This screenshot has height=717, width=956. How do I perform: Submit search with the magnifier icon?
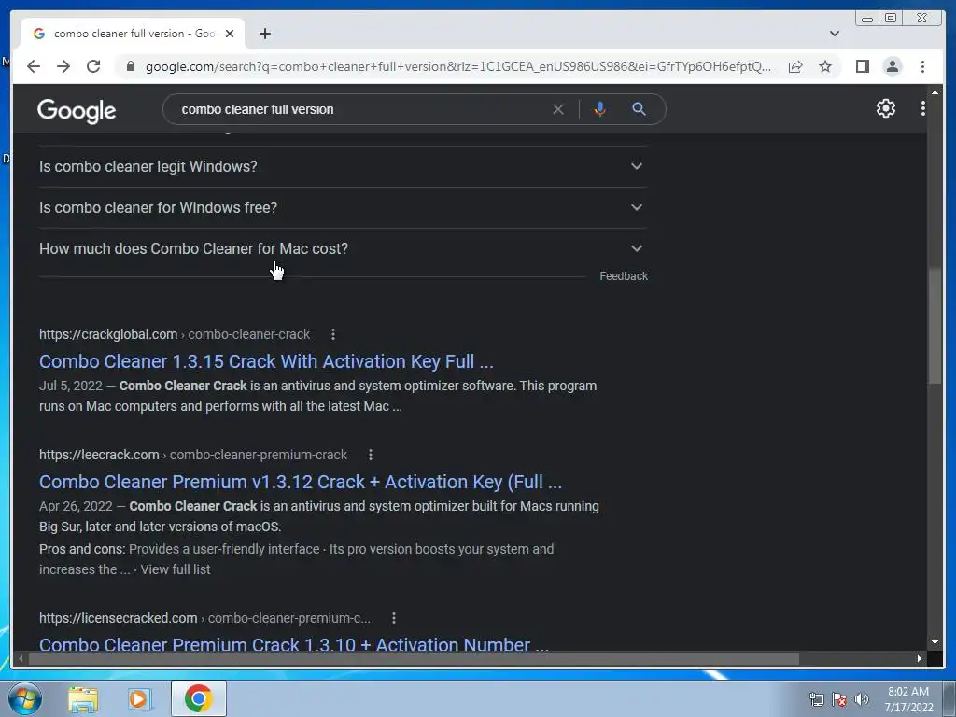pos(639,109)
